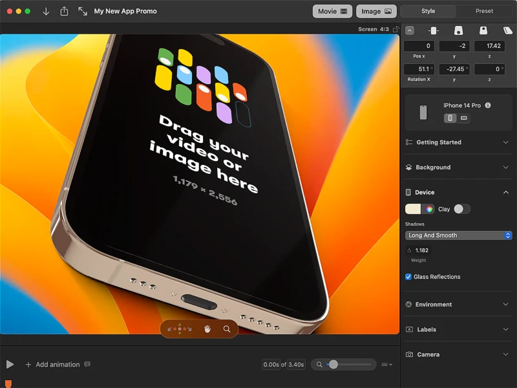Open the timeline options list menu
The width and height of the screenshot is (517, 388).
(x=386, y=365)
